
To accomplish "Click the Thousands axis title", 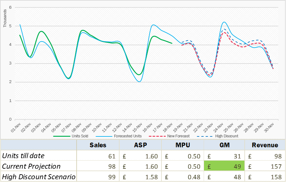I will 5,19.
